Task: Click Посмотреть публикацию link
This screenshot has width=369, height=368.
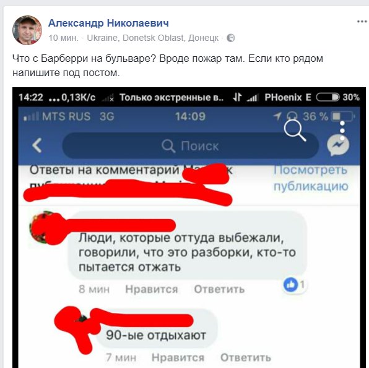Action: click(x=310, y=178)
